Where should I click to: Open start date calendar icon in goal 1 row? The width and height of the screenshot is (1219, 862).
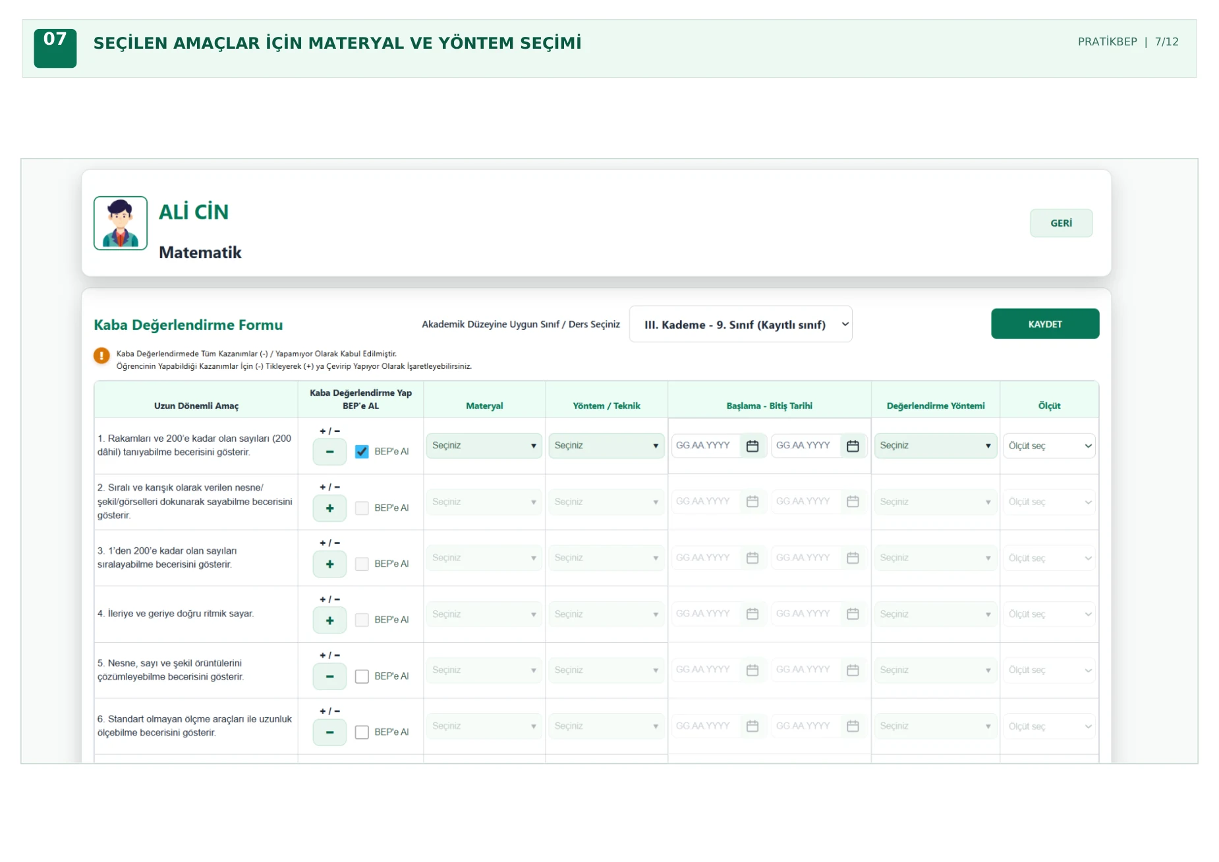click(x=752, y=446)
